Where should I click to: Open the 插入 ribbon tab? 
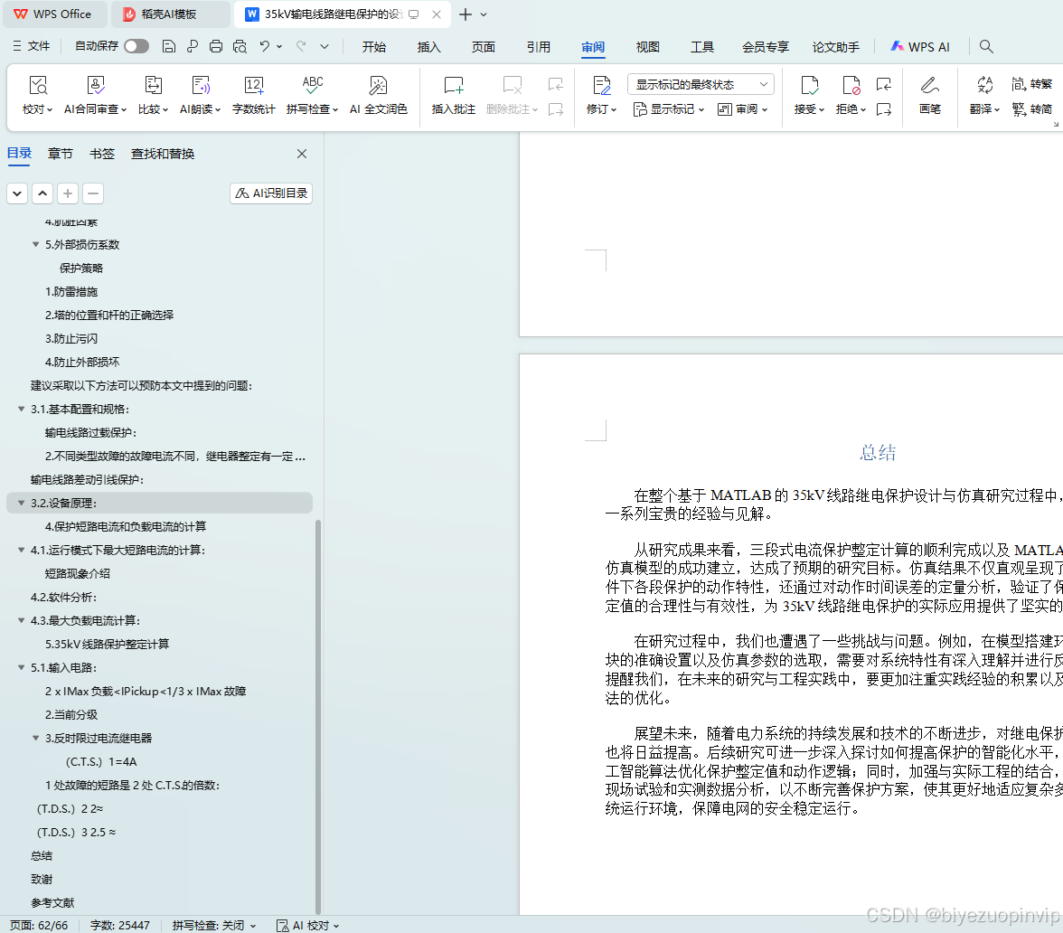[428, 47]
